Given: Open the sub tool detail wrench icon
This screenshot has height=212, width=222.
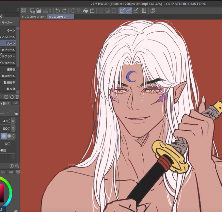Looking at the screenshot, I should pyautogui.click(x=17, y=166).
